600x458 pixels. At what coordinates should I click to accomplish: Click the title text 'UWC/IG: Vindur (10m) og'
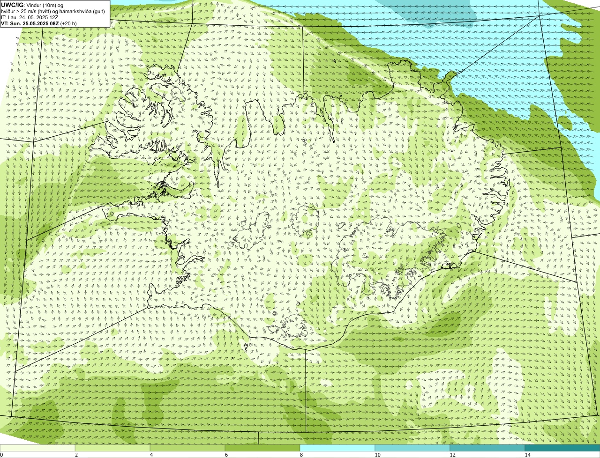32,5
